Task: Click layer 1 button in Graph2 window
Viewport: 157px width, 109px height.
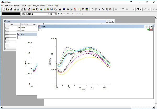Action: tap(40, 30)
